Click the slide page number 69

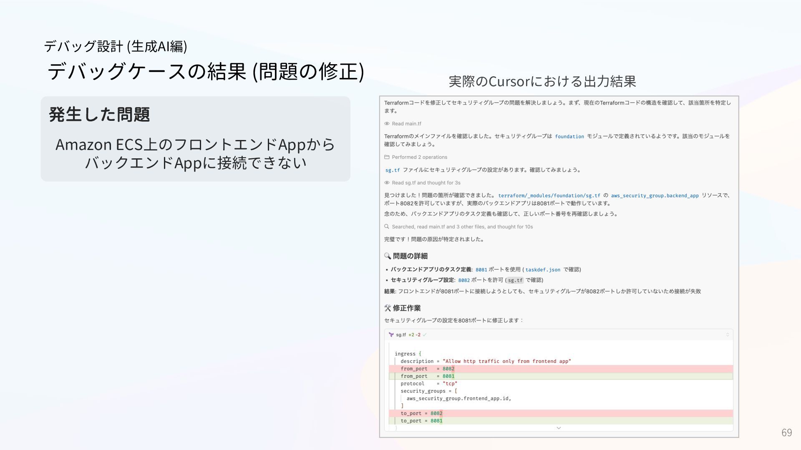pyautogui.click(x=786, y=432)
